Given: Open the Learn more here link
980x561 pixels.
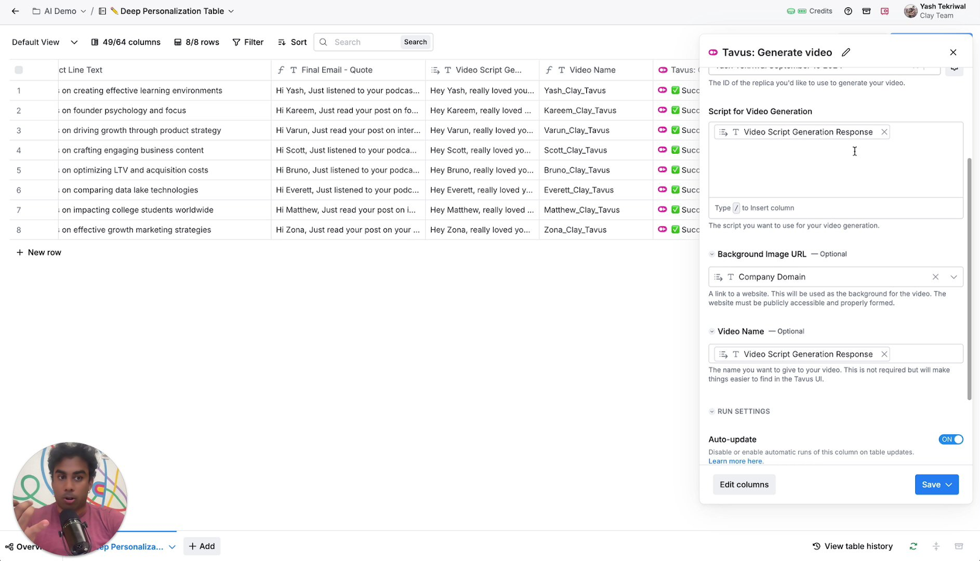Looking at the screenshot, I should click(x=736, y=461).
